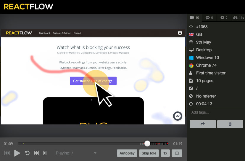Open Dashboard in the recorded site nav
245x161 pixels.
[44, 33]
